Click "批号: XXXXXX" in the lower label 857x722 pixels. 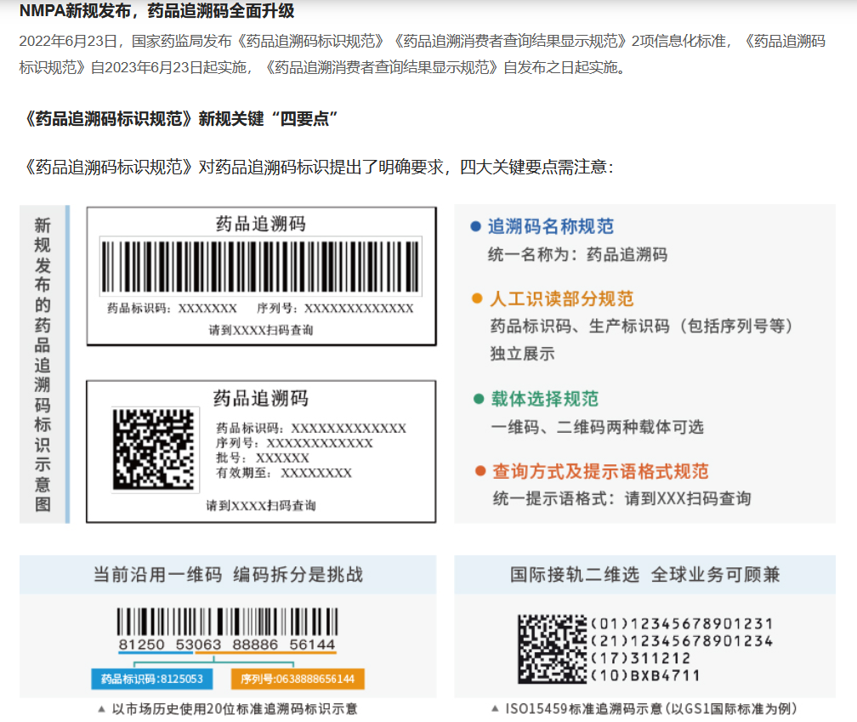[x=263, y=458]
